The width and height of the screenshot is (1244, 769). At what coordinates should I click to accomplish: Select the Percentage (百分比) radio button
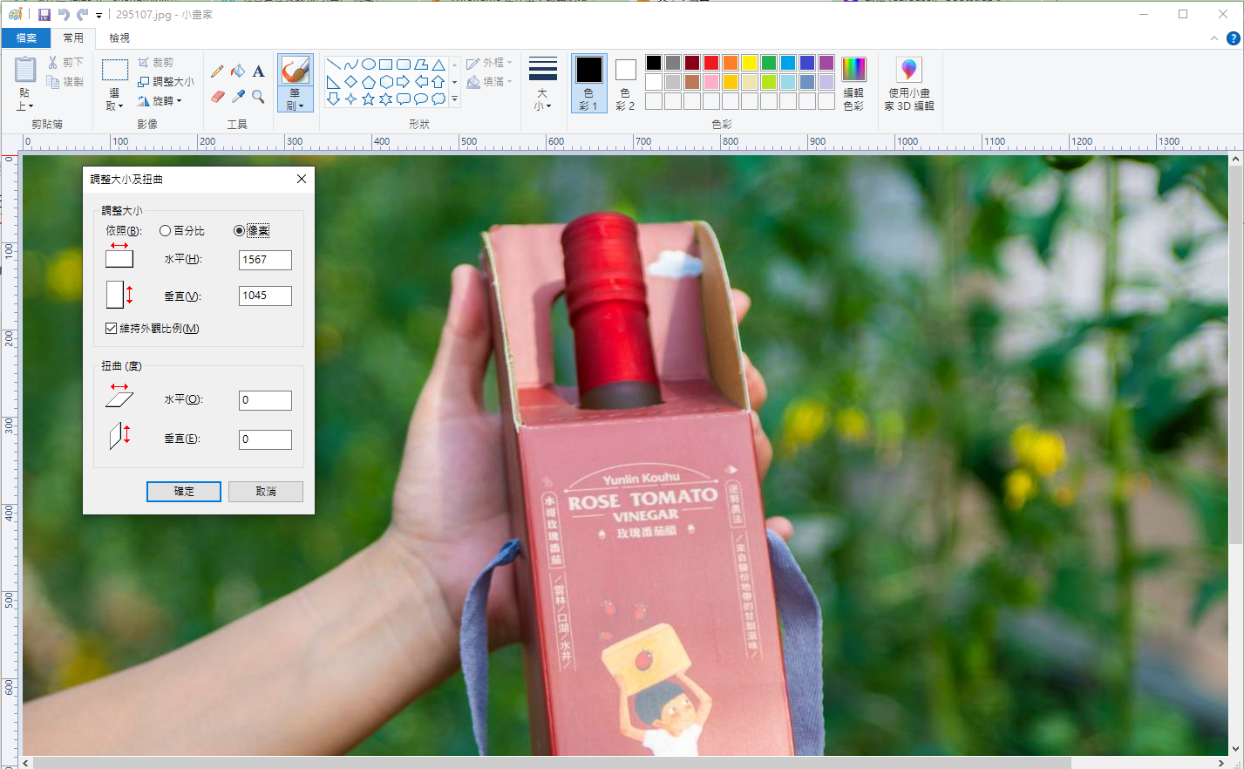(165, 231)
